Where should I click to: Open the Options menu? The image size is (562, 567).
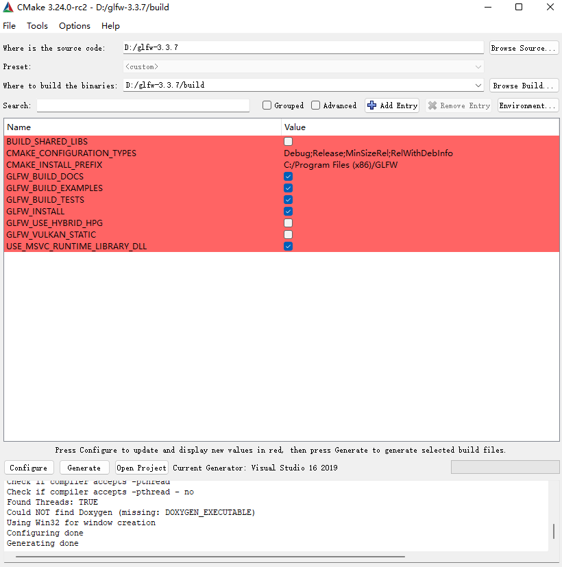tap(75, 26)
